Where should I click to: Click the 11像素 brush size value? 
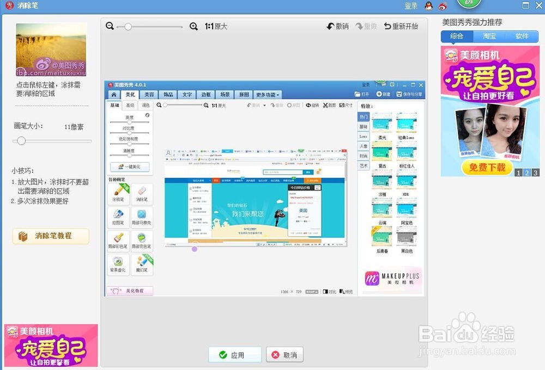(x=74, y=127)
